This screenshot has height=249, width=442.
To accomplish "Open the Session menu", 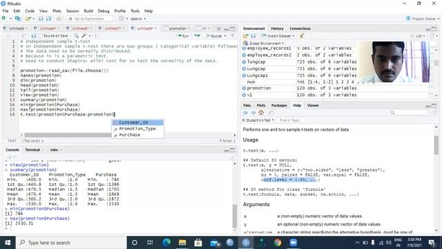I will coord(73,11).
